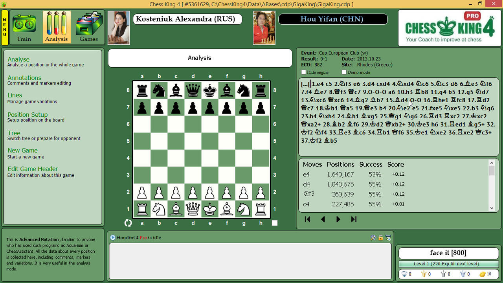Click the white bishop on f1
503x283 pixels.
(227, 209)
